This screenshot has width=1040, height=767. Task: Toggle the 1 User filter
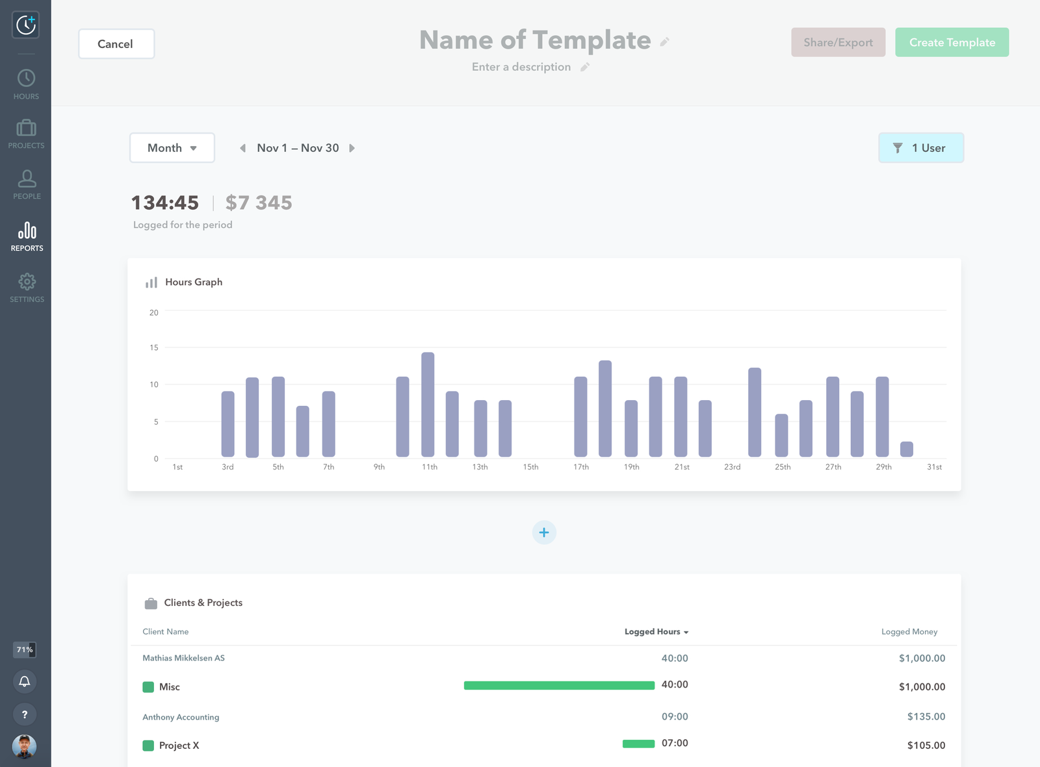tap(921, 147)
